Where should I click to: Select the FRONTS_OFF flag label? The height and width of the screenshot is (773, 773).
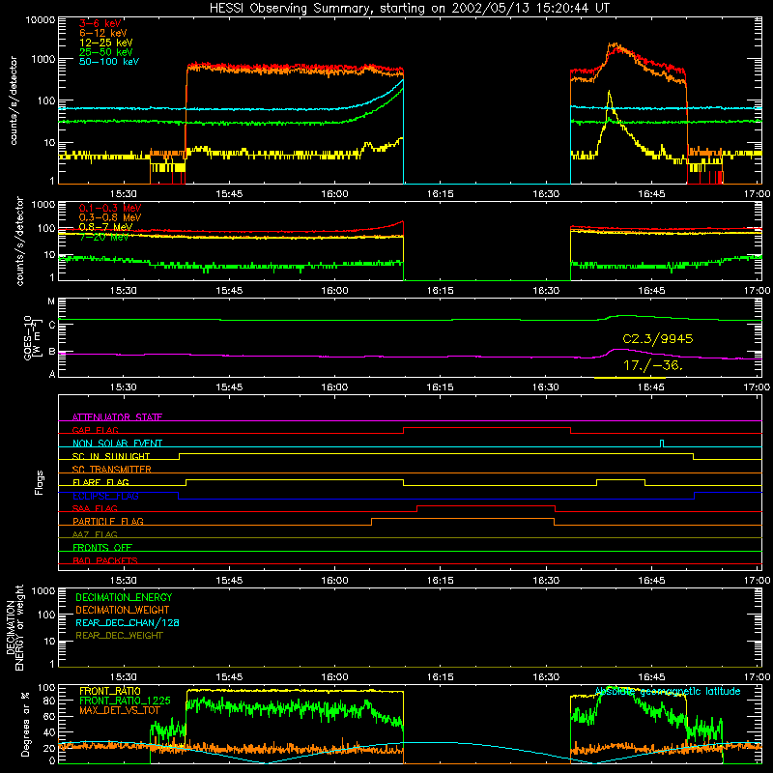pyautogui.click(x=102, y=547)
